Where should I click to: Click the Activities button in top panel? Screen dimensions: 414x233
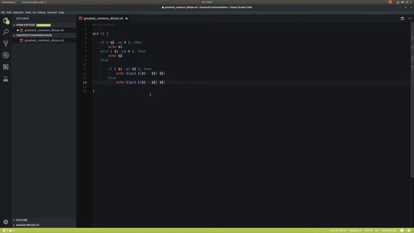coord(8,2)
